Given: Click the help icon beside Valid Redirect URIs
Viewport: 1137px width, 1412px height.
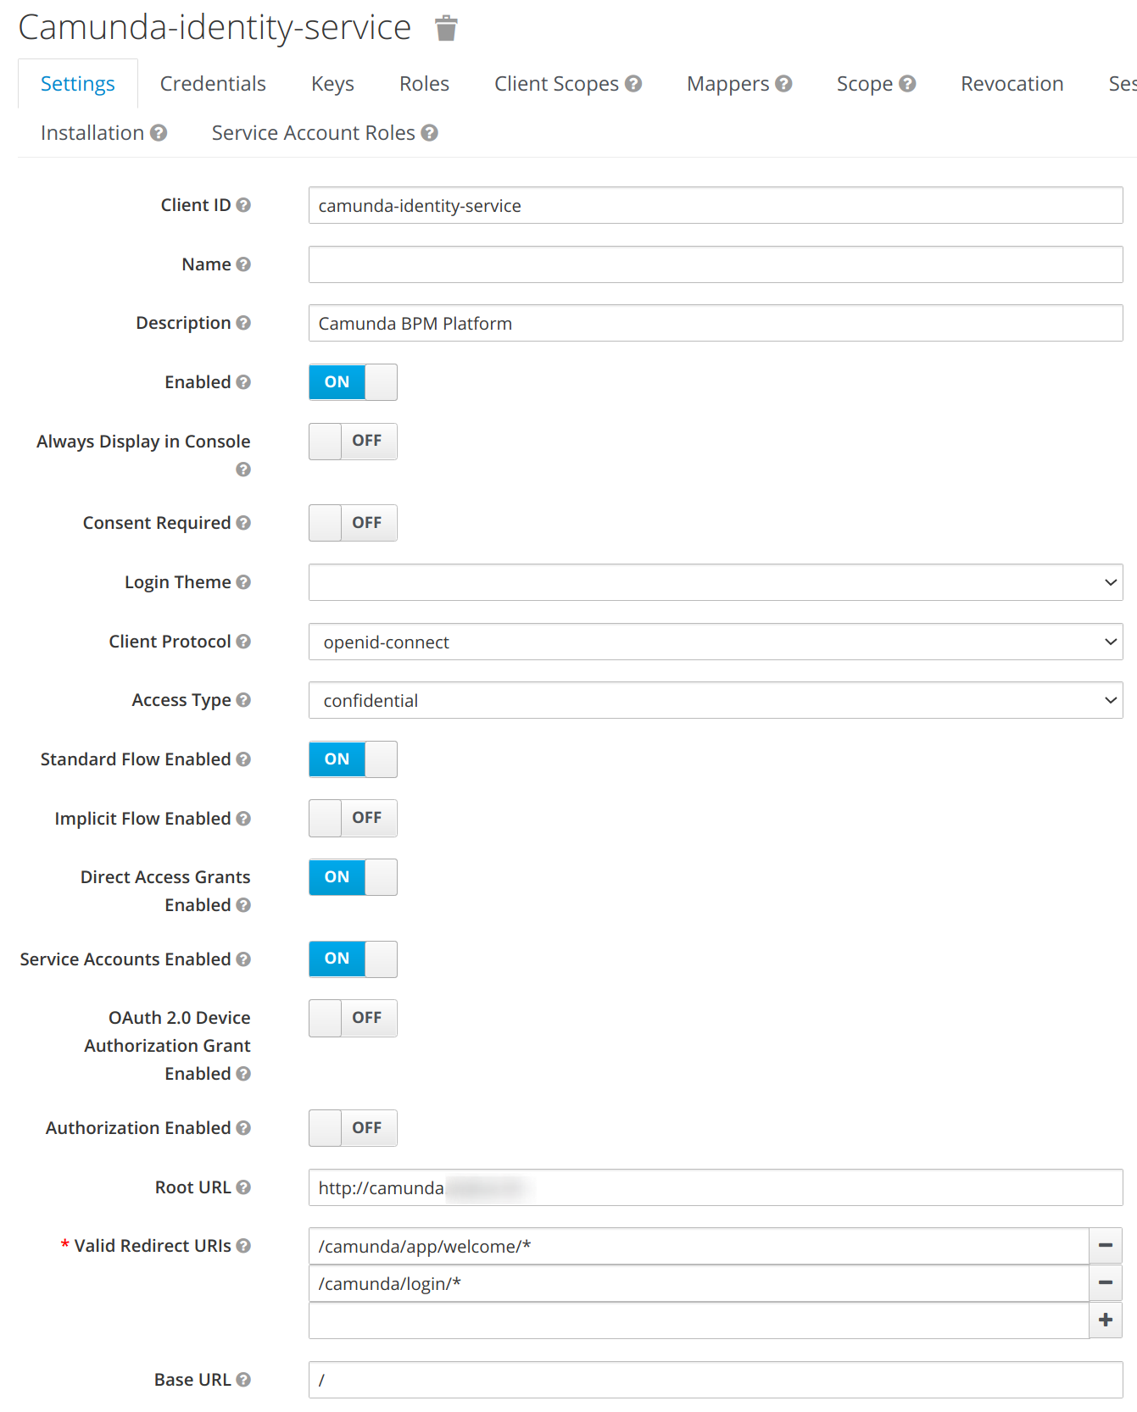Looking at the screenshot, I should pyautogui.click(x=245, y=1246).
